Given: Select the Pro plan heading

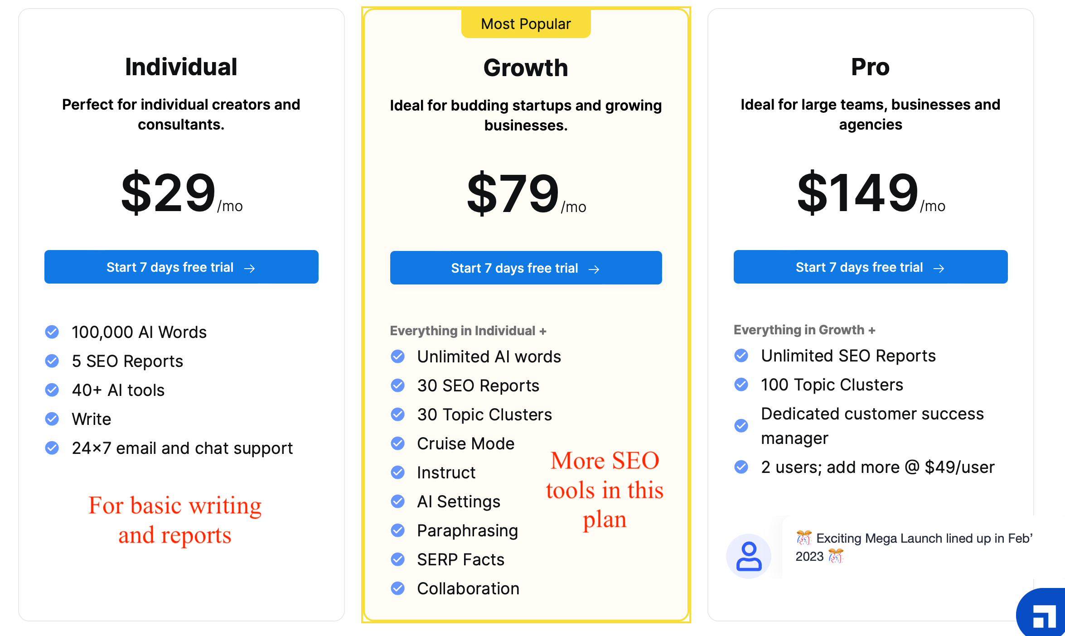Looking at the screenshot, I should pos(871,67).
